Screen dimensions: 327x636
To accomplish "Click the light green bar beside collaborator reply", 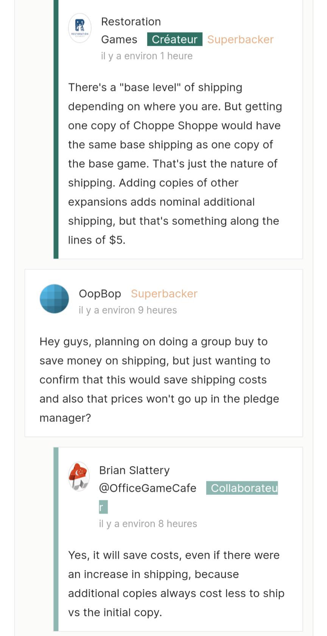I will tap(56, 538).
